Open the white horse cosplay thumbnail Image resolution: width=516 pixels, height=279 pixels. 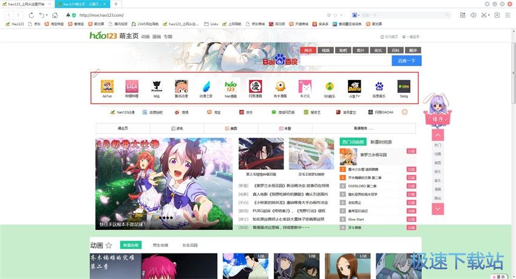pyautogui.click(x=311, y=154)
